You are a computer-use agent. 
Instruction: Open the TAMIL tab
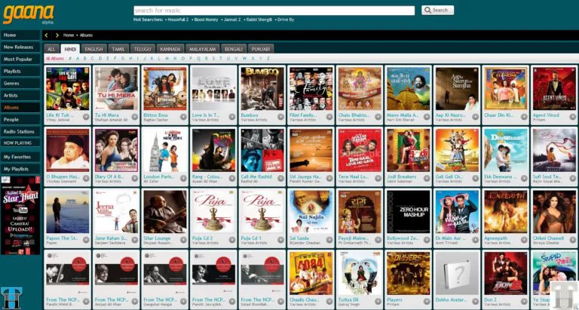(x=118, y=49)
